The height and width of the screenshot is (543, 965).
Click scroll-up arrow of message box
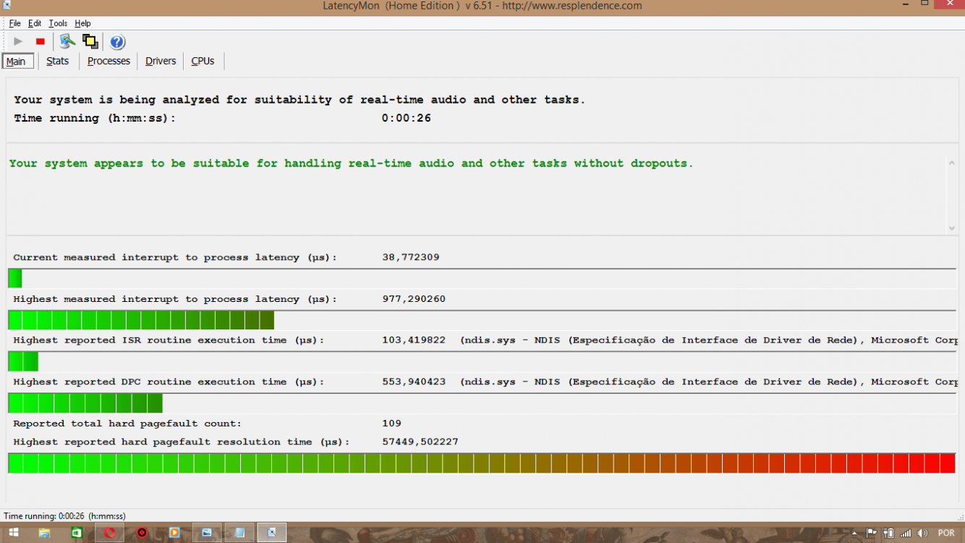pos(952,163)
